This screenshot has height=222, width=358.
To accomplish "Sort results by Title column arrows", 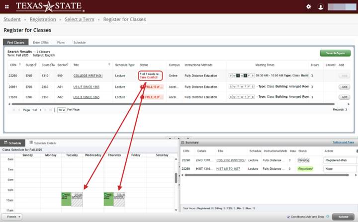I will [109, 65].
